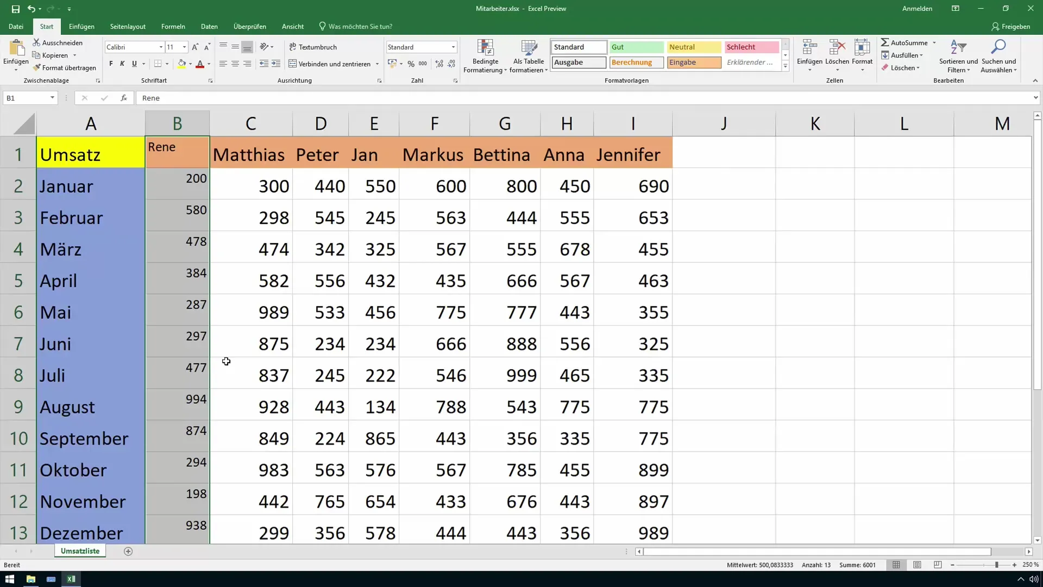Click Als Tabelle formatieren icon
The height and width of the screenshot is (587, 1043).
tap(531, 54)
